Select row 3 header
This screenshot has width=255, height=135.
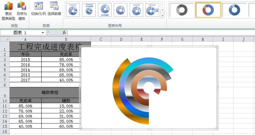5,60
